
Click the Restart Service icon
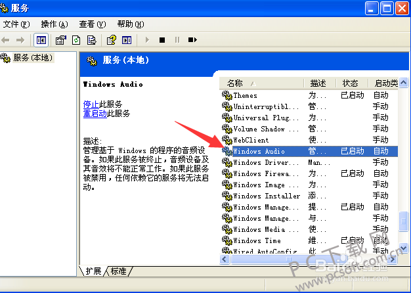(192, 40)
